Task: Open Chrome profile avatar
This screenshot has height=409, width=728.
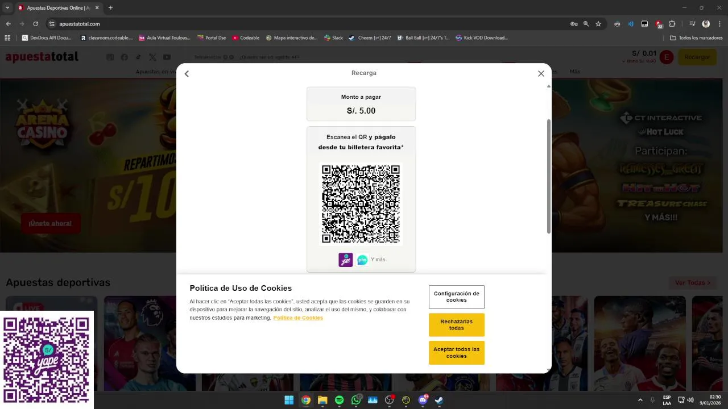Action: (706, 24)
